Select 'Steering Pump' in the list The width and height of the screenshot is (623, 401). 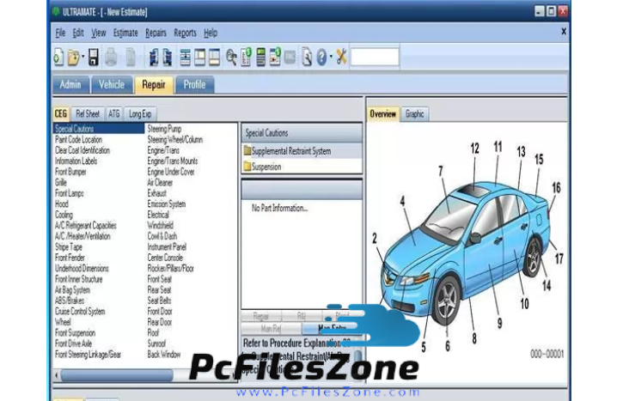tap(164, 129)
